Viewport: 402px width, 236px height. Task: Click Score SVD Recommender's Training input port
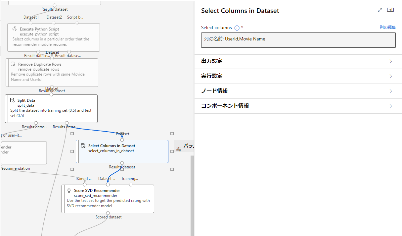tap(131, 185)
